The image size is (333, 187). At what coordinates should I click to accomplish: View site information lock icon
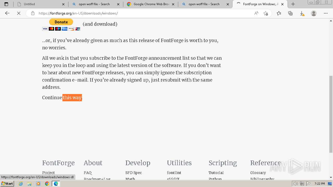33,13
